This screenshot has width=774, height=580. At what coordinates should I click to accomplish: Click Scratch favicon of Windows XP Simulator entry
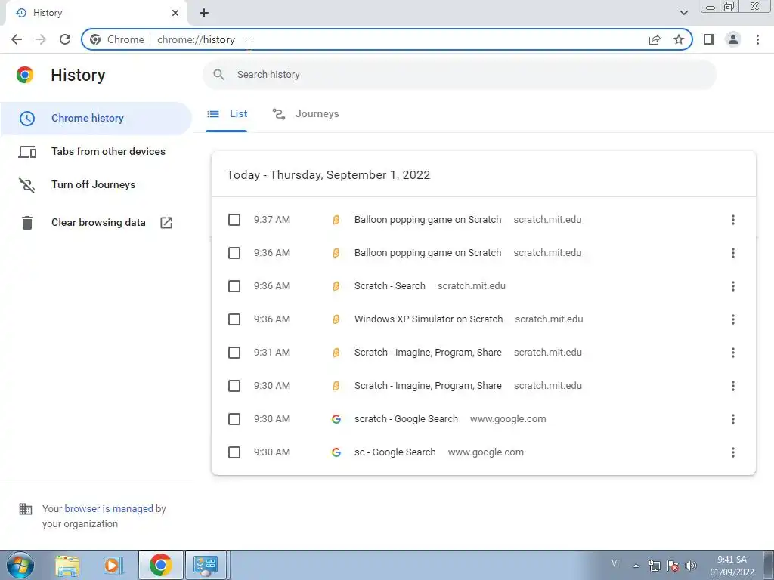336,319
